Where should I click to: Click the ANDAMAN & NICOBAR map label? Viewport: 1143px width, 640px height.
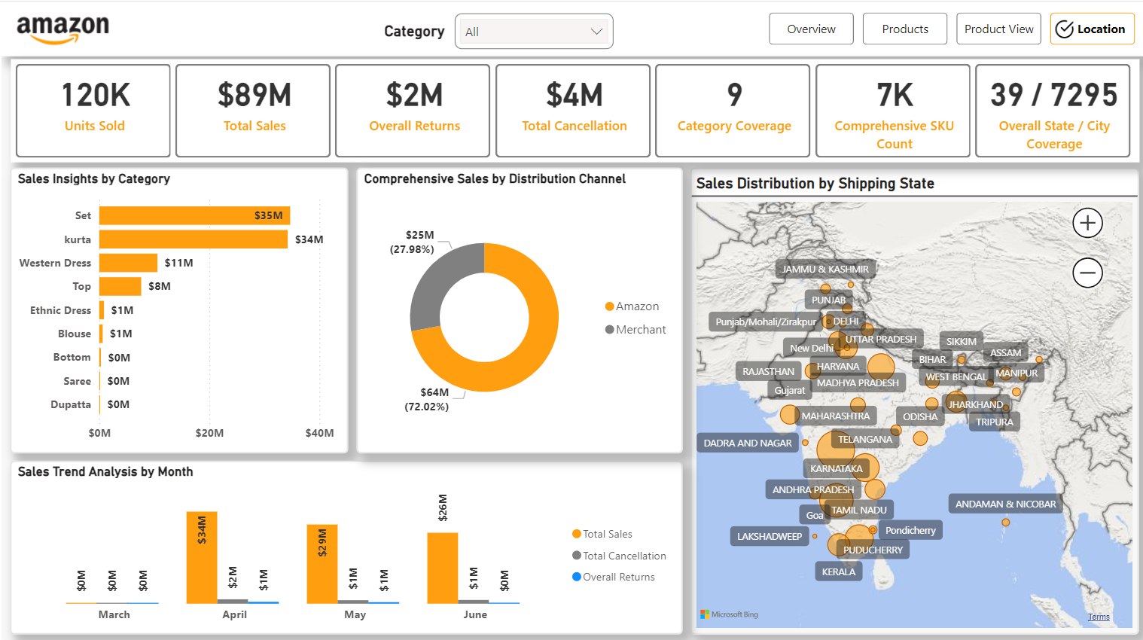(x=1005, y=504)
